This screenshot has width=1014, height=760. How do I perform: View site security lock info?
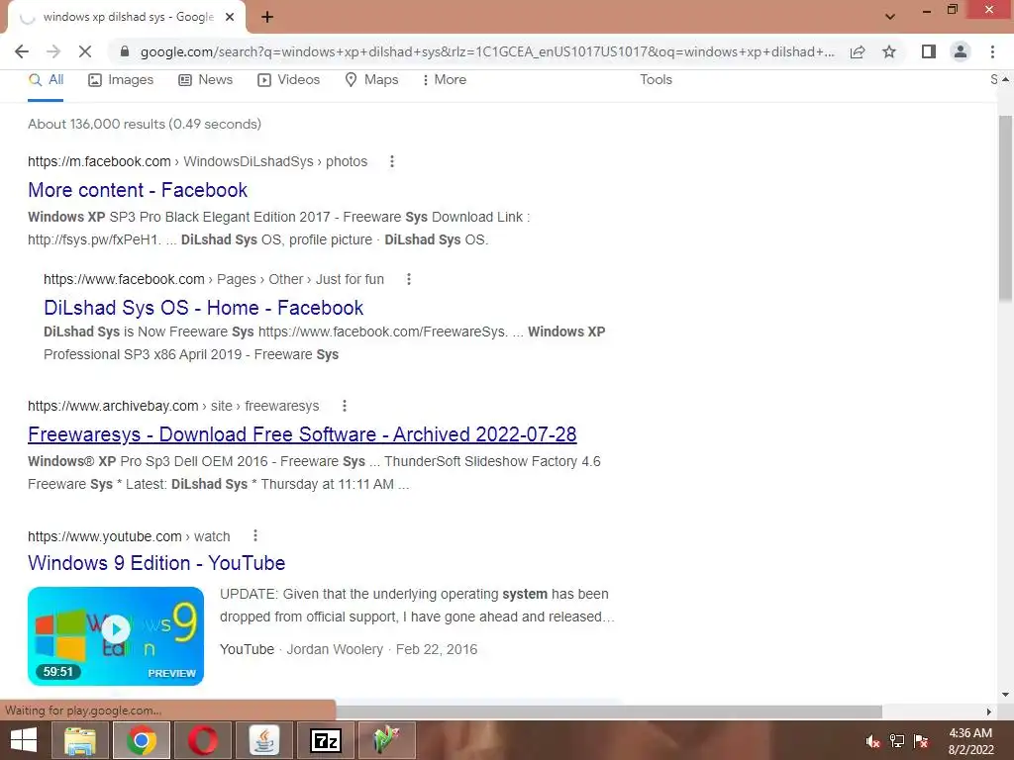pyautogui.click(x=125, y=51)
